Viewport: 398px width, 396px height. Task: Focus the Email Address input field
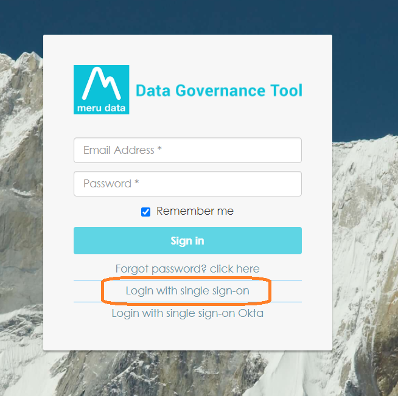[x=187, y=150]
